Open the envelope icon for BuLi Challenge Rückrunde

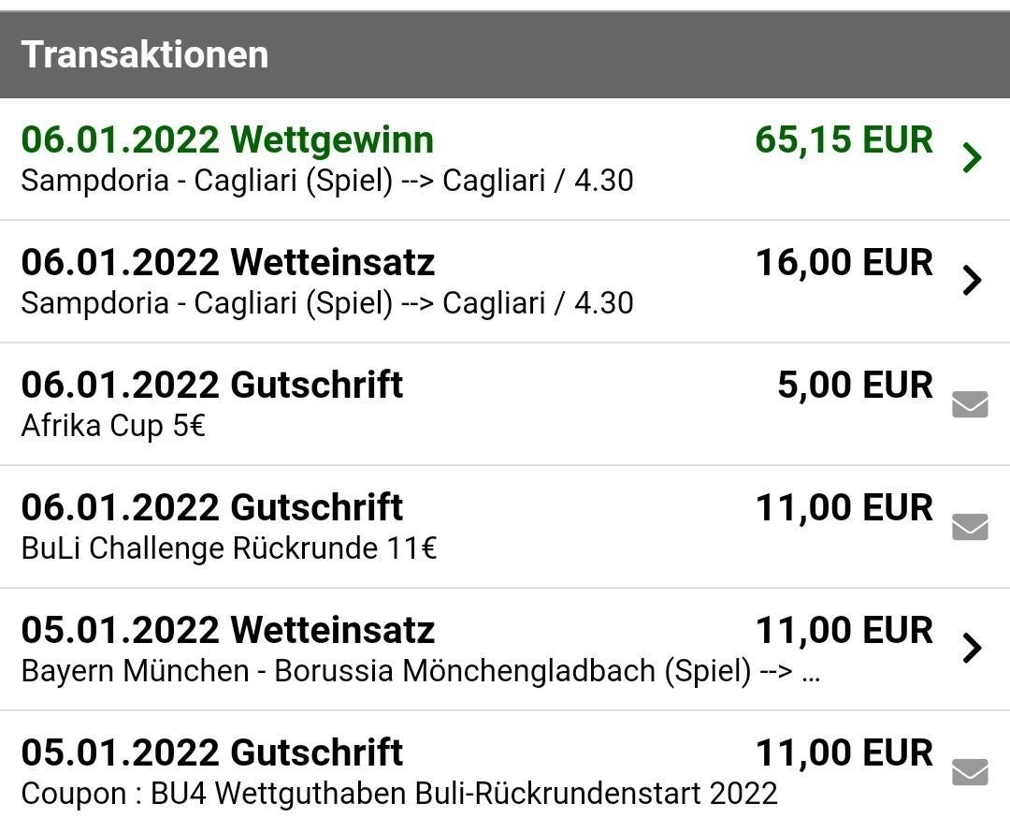[970, 527]
